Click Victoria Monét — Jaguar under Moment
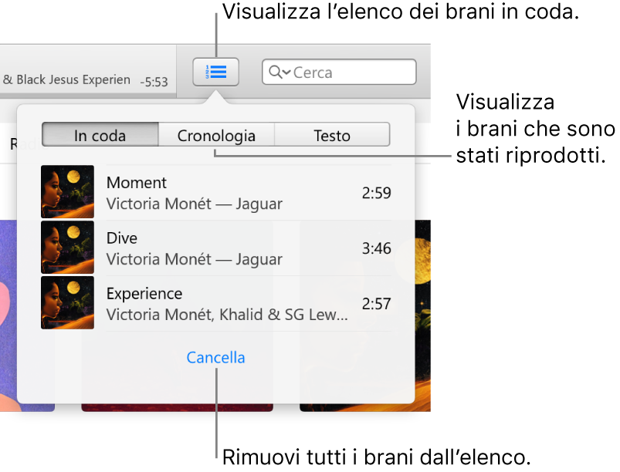 [194, 204]
